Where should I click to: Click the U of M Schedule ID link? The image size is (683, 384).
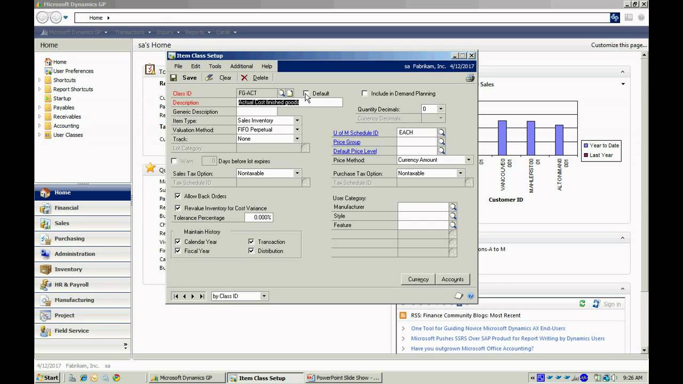pyautogui.click(x=356, y=133)
